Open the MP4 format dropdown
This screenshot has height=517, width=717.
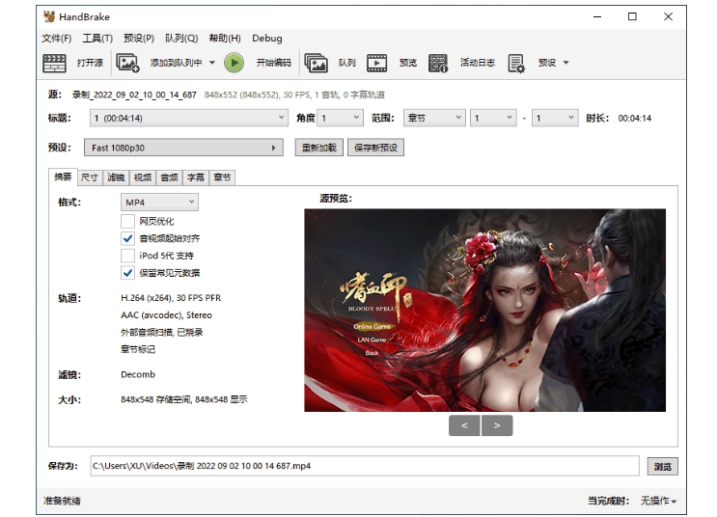click(x=159, y=202)
